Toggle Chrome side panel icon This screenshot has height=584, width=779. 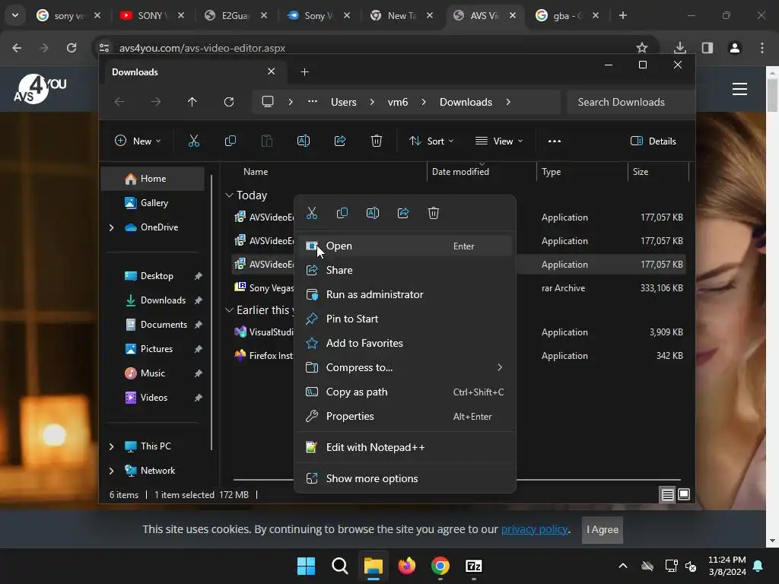707,48
